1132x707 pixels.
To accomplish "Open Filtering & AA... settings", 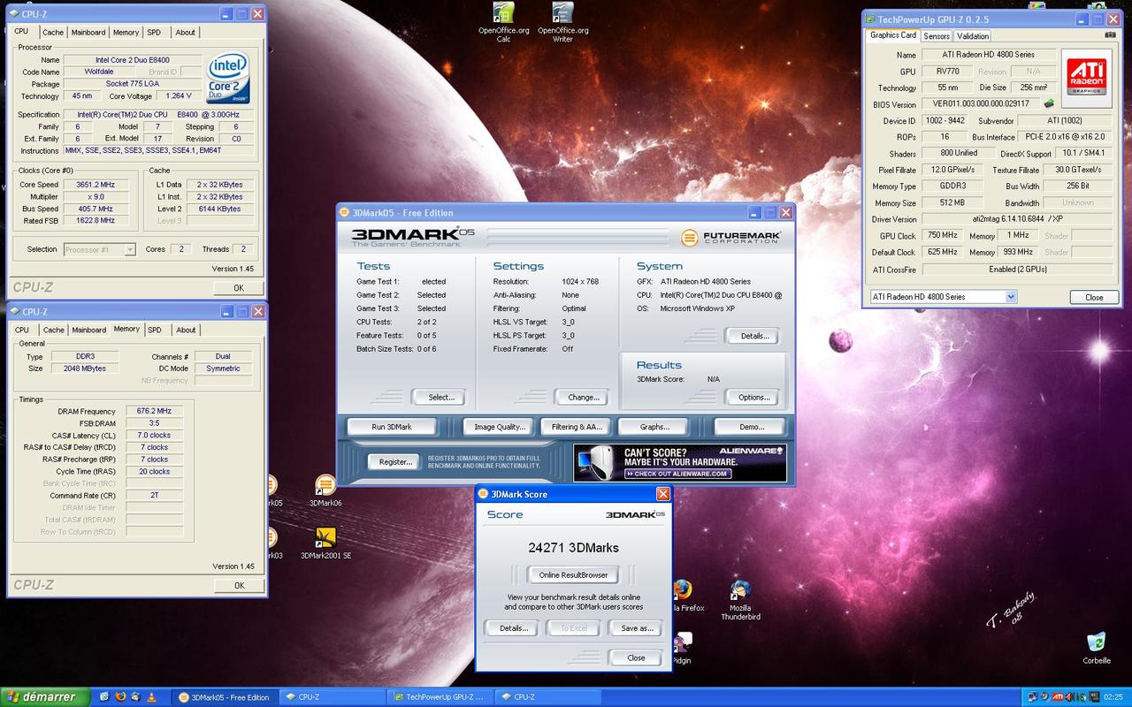I will [577, 427].
